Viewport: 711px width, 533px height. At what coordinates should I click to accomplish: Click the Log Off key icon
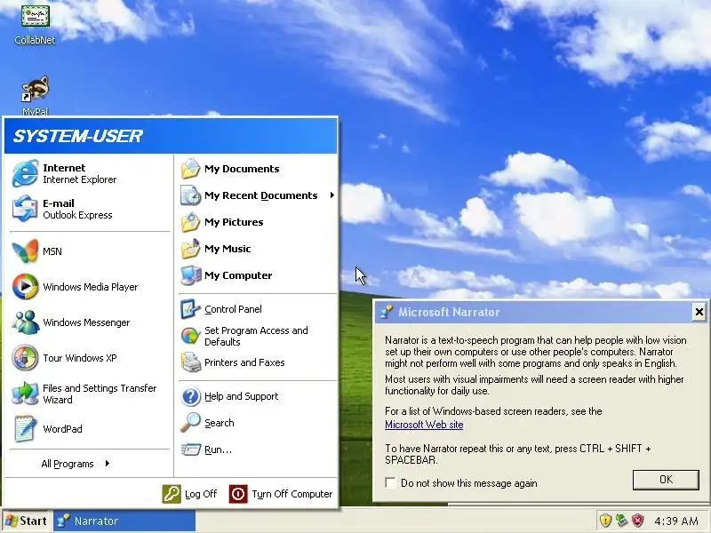[x=172, y=494]
